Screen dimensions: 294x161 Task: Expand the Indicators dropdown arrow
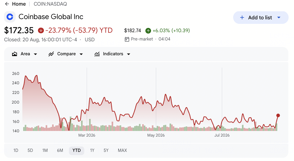click(x=129, y=54)
